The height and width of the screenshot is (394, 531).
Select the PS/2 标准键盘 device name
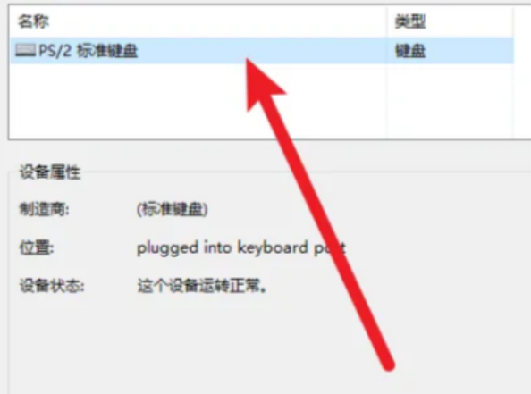click(88, 51)
